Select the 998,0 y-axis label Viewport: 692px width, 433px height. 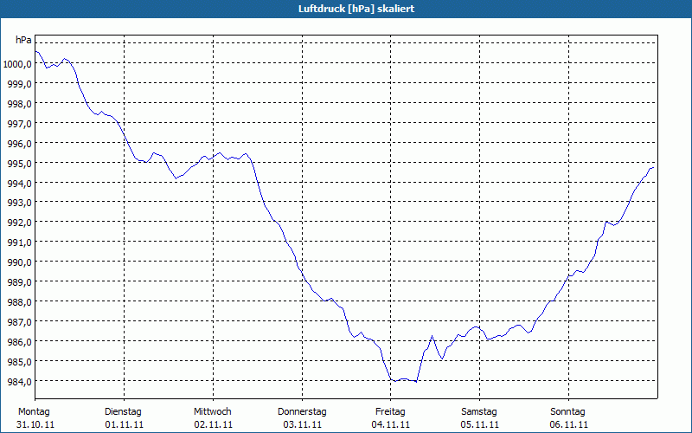(x=20, y=104)
